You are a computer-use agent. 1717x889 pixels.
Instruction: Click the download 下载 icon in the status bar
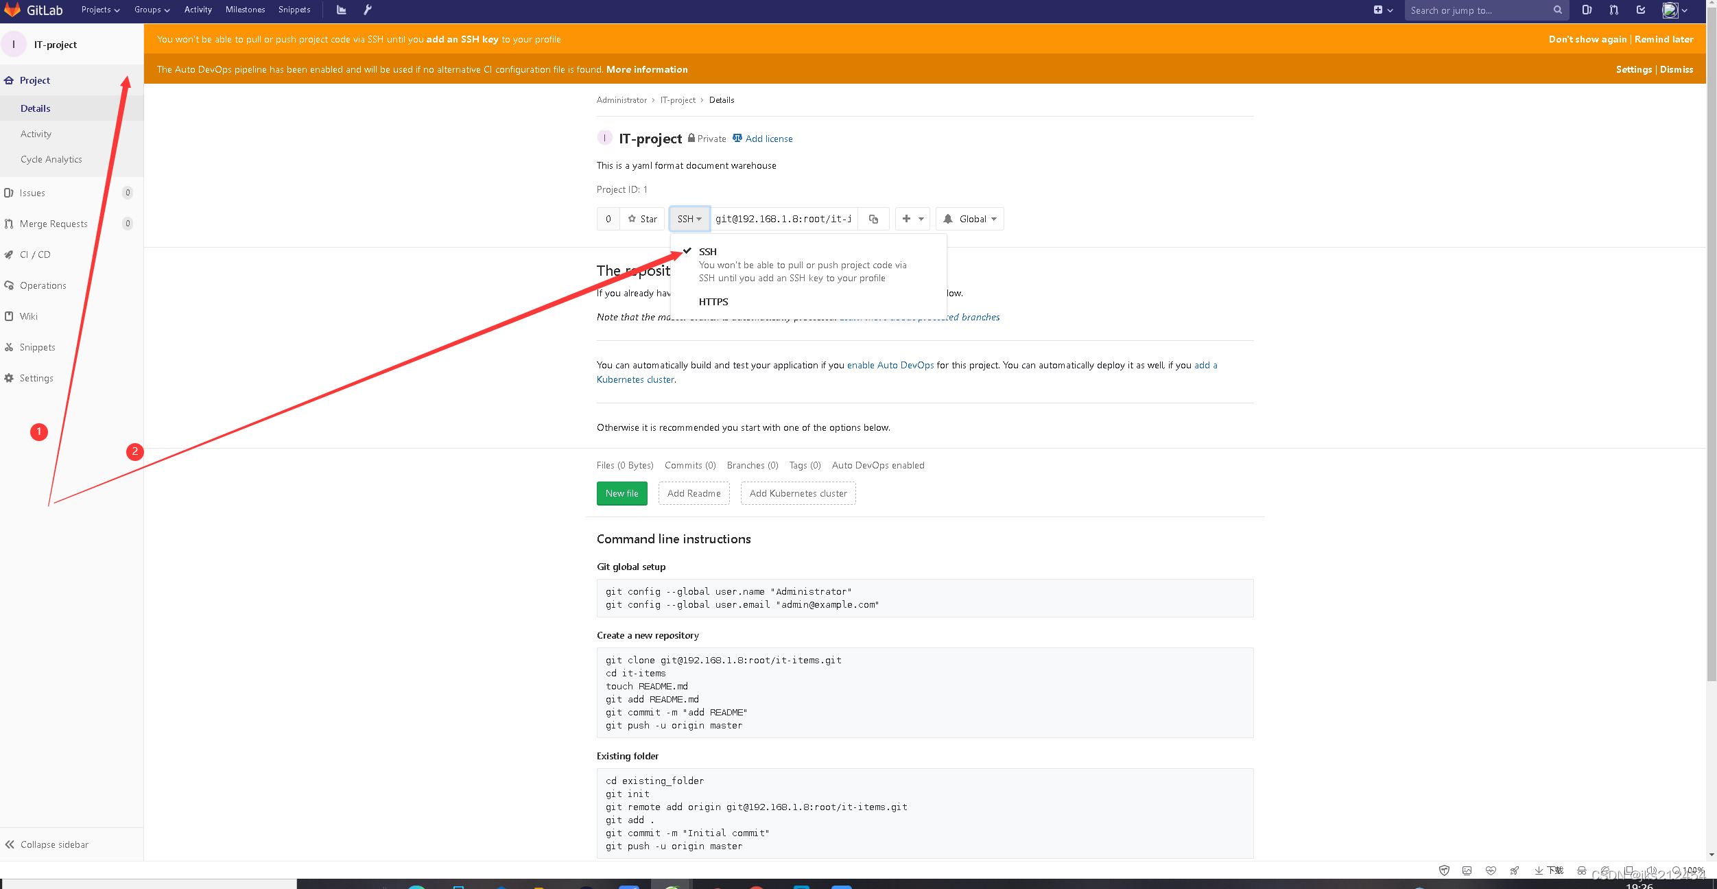click(x=1548, y=870)
